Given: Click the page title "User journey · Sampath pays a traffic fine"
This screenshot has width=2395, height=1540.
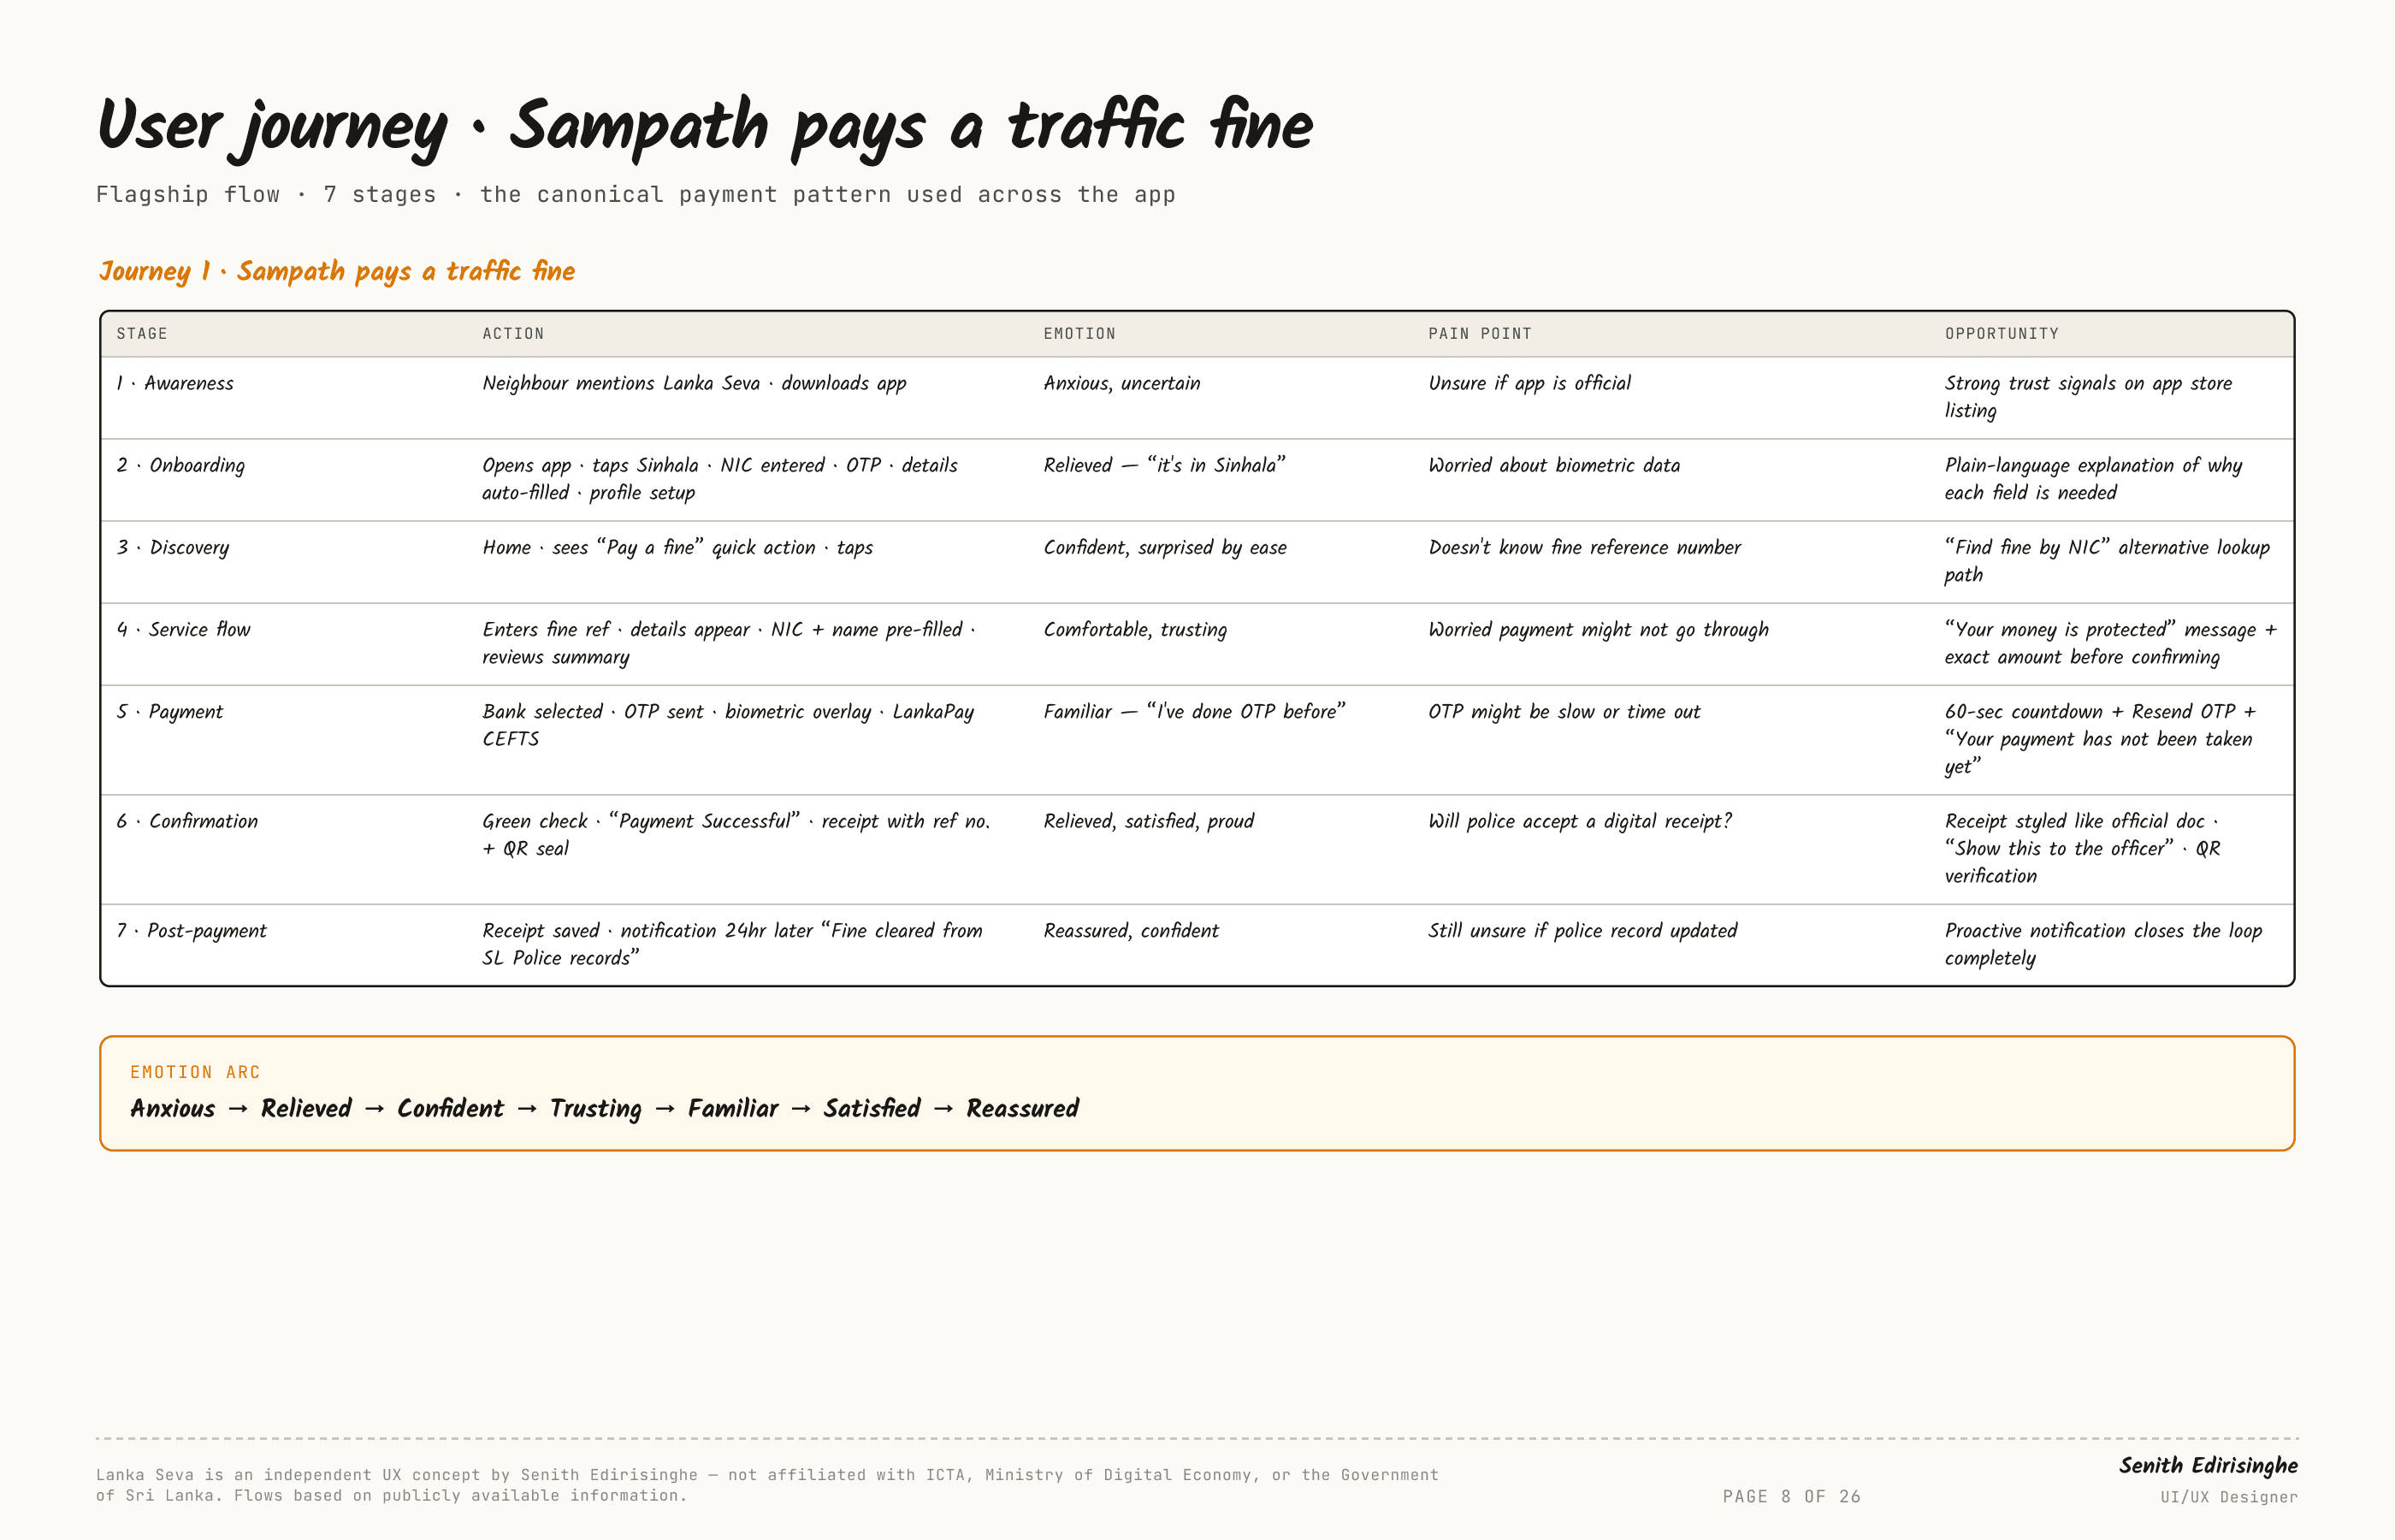Looking at the screenshot, I should click(x=706, y=128).
